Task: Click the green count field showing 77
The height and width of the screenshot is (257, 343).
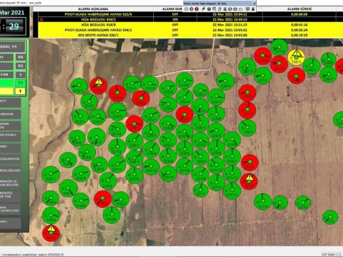Action: click(20, 83)
